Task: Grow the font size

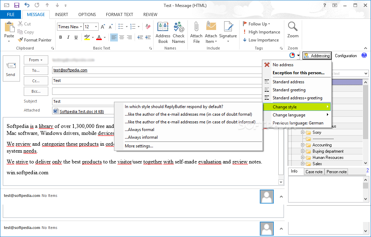Action: 103,26
